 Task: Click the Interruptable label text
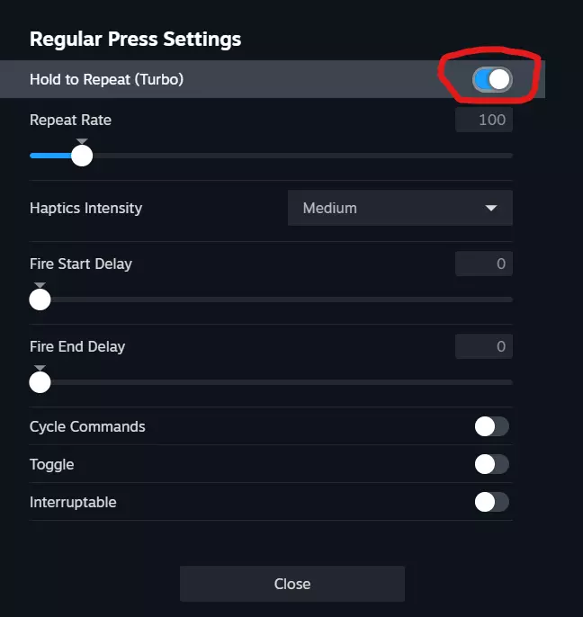[x=73, y=502]
